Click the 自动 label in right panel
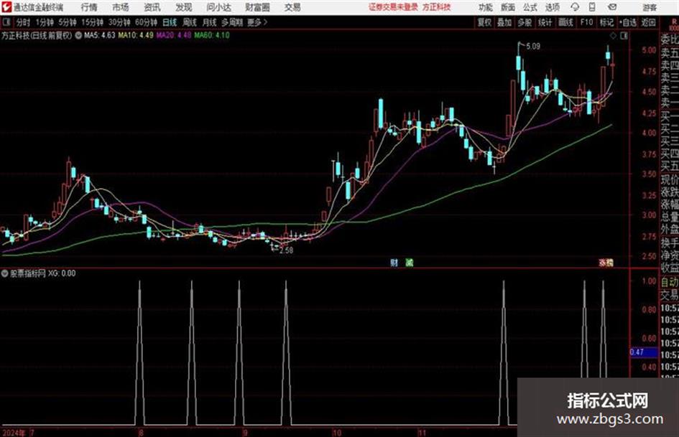This screenshot has width=679, height=437. tap(670, 283)
